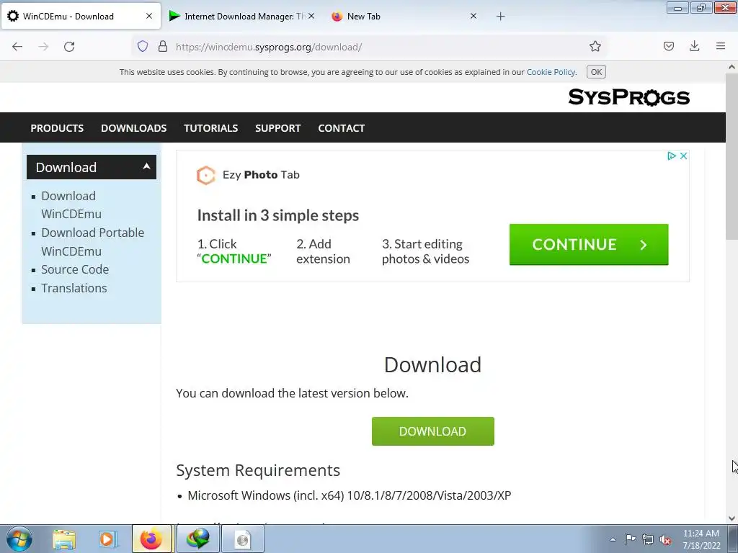Select the WinCDEmu - Download tab

point(81,17)
